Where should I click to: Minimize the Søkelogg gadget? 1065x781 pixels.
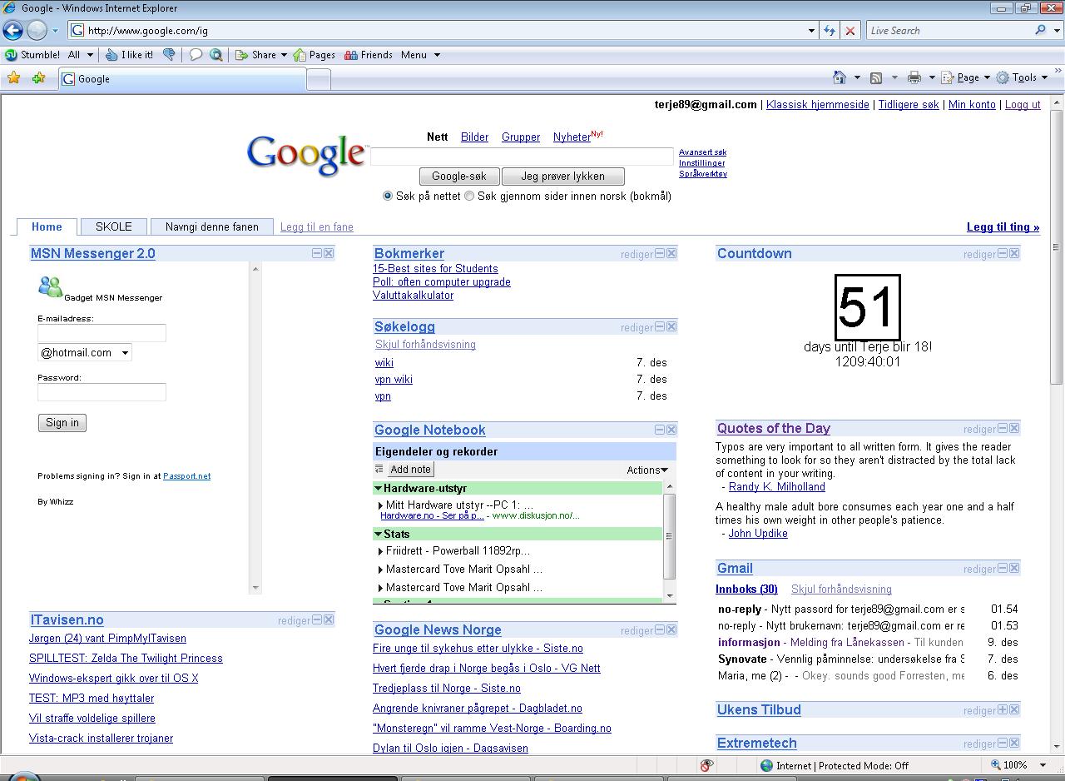660,326
